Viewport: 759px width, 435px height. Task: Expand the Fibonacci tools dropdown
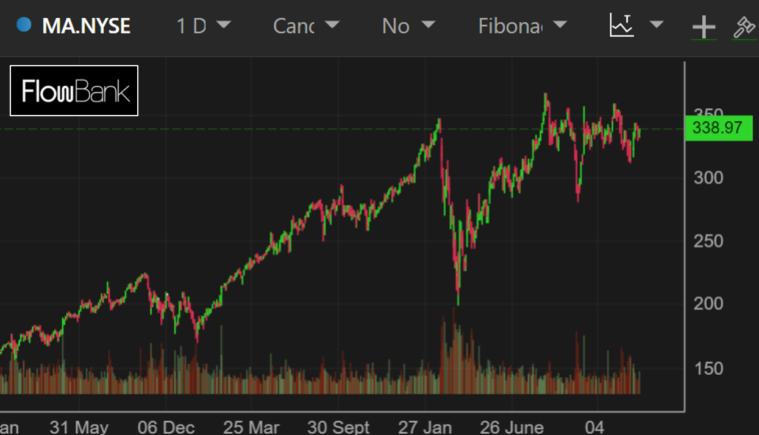(522, 26)
